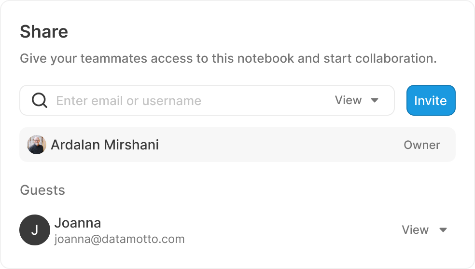Click the Joanna guest name
The image size is (475, 269).
[78, 223]
